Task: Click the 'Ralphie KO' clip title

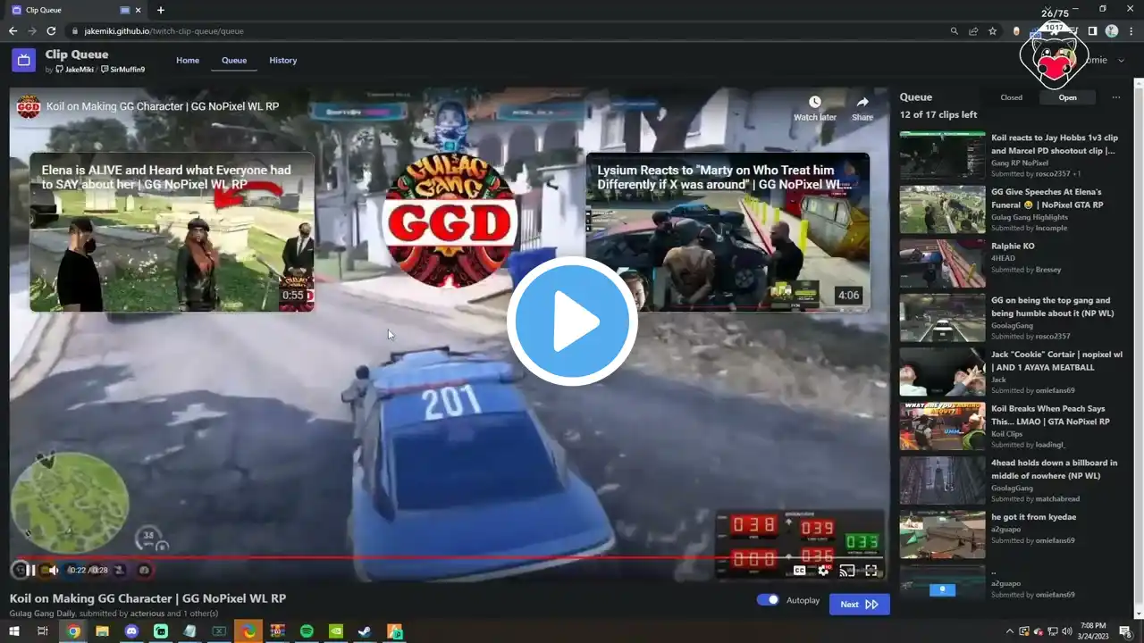Action: click(x=1013, y=246)
